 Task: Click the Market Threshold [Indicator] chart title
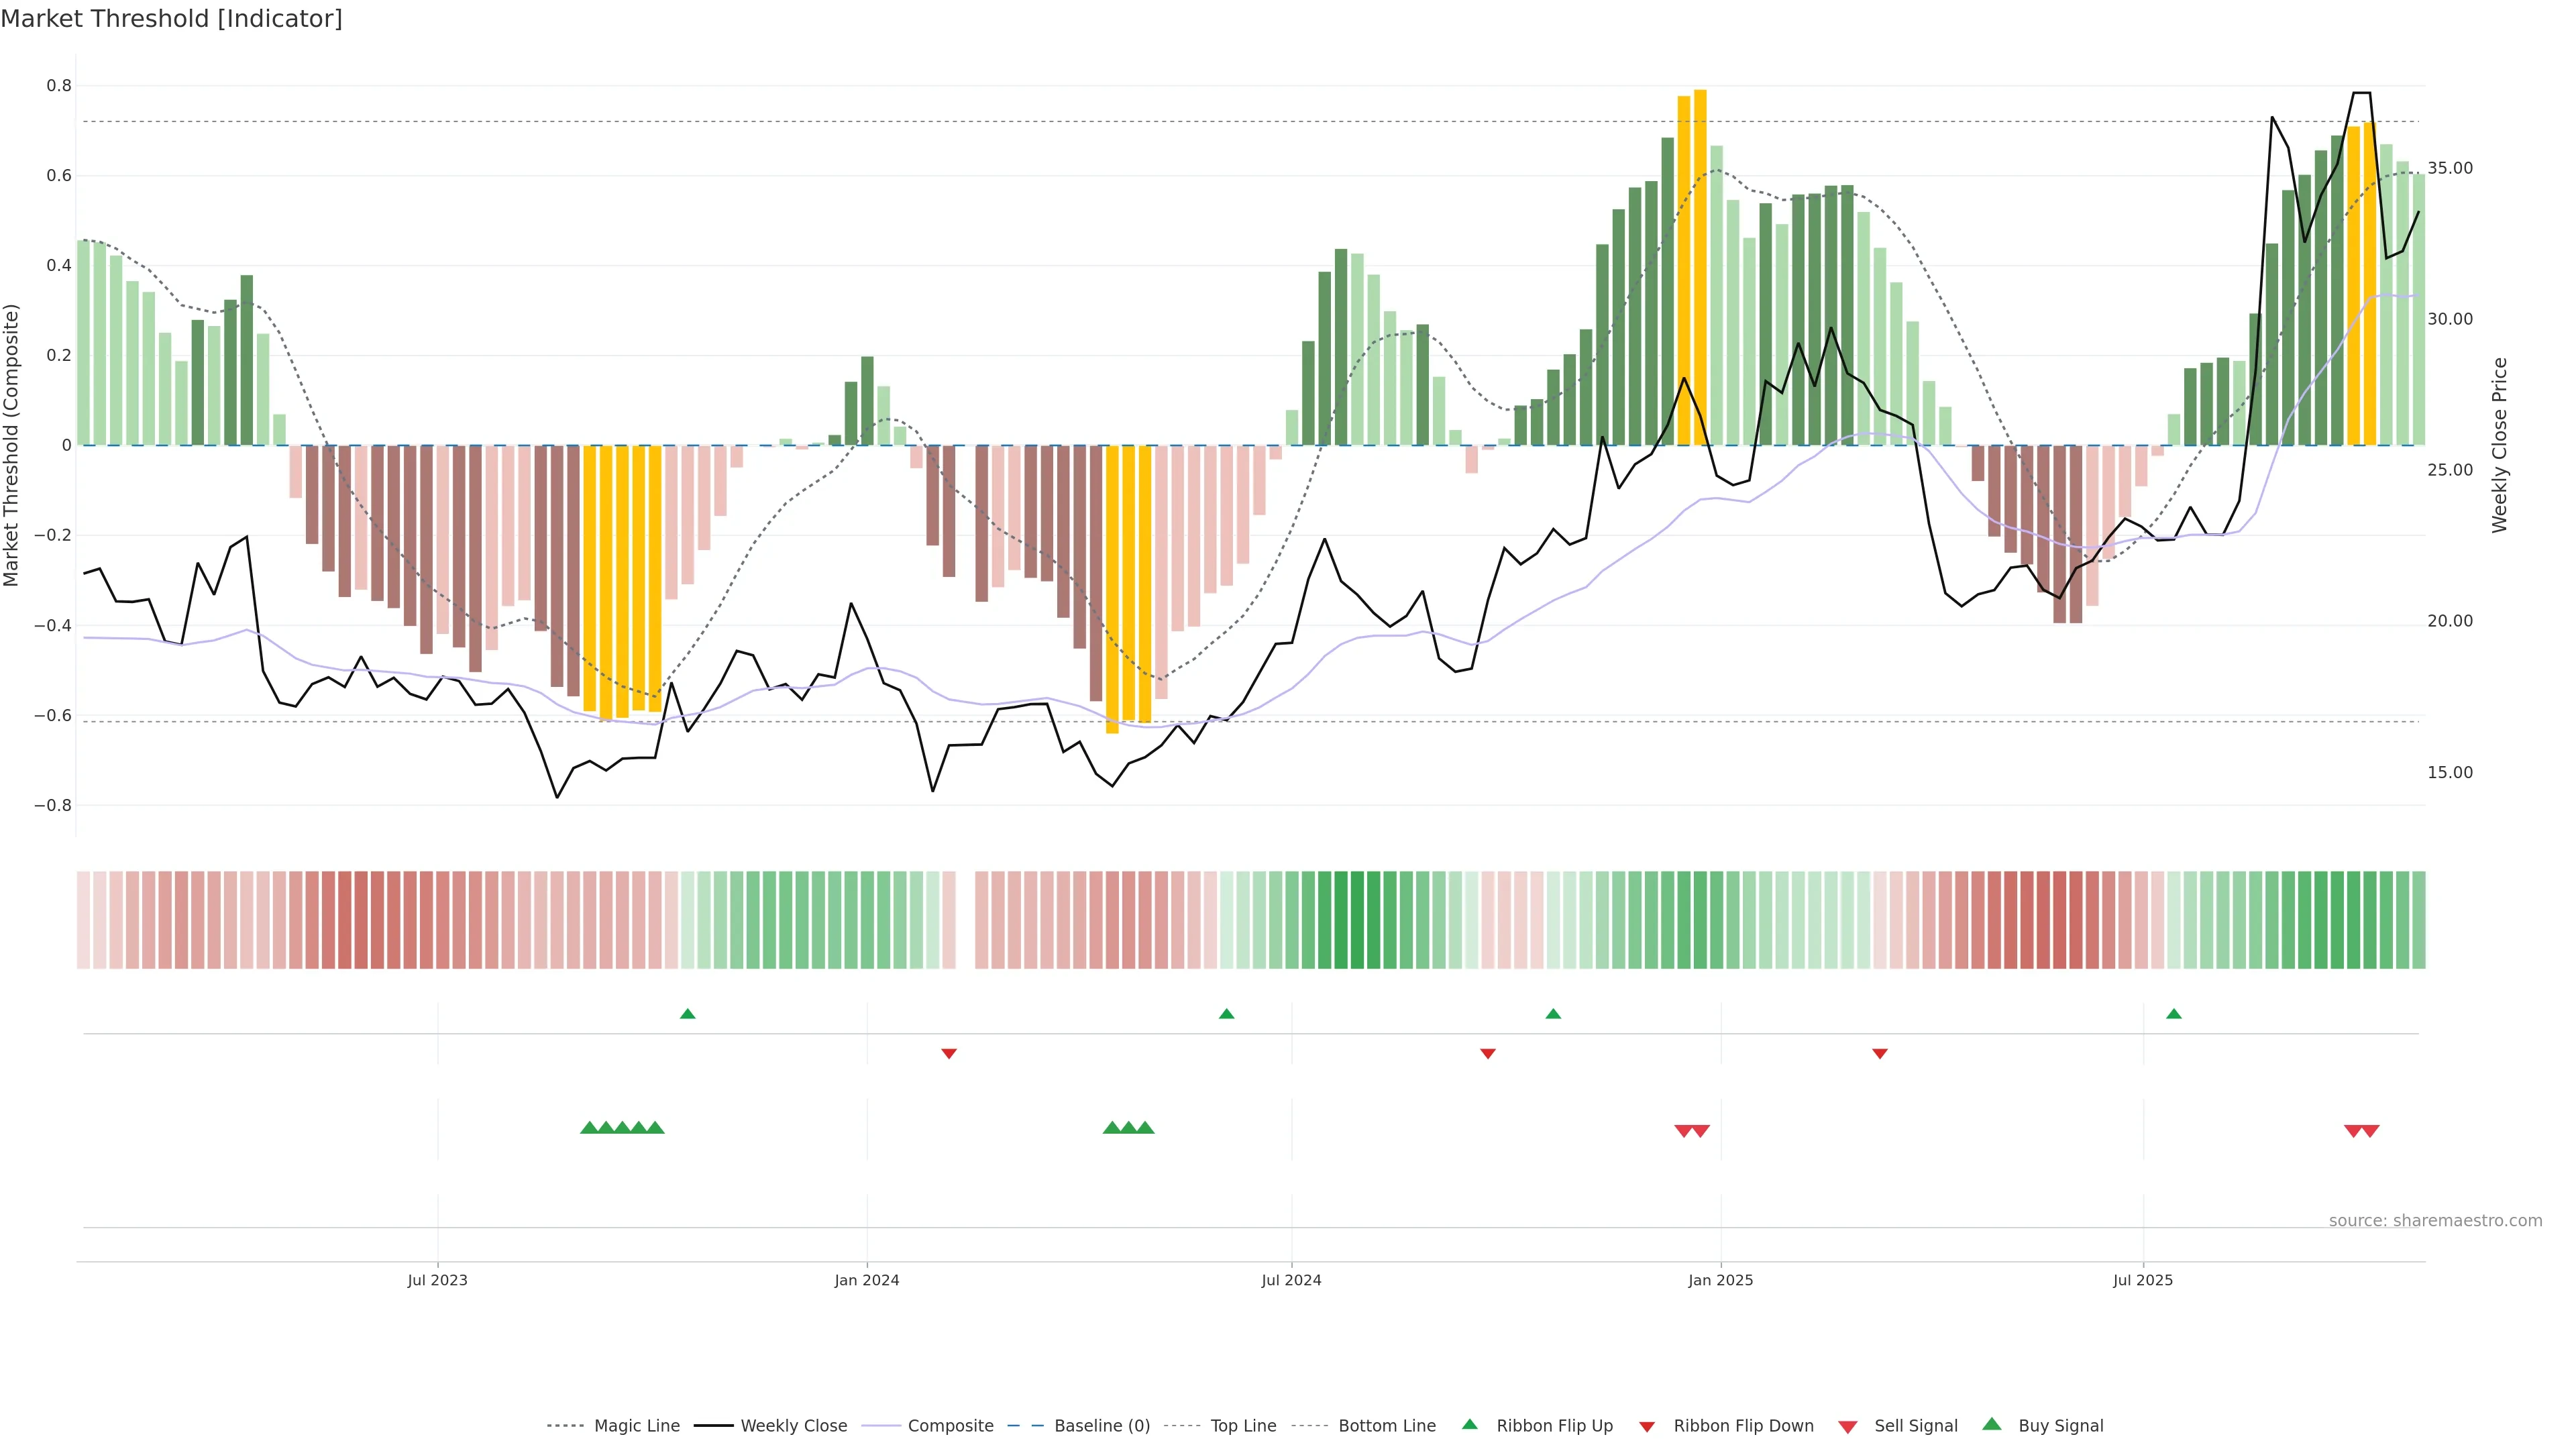pos(171,19)
